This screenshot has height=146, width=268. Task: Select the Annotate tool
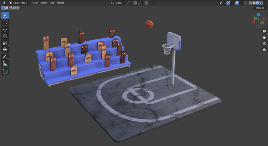coord(5,57)
